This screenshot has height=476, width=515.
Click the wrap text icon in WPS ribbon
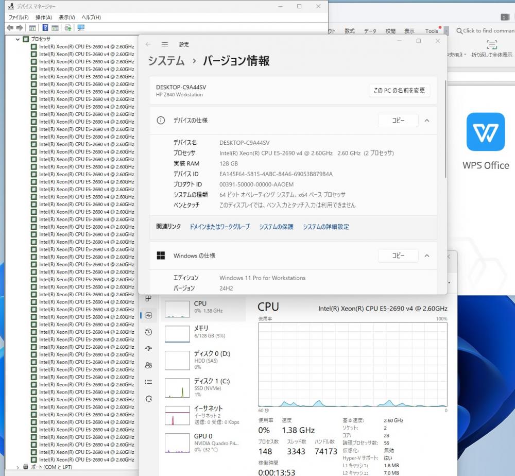[x=492, y=44]
